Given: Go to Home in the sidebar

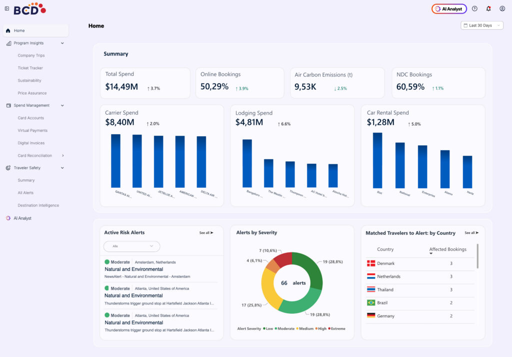Looking at the screenshot, I should (x=36, y=31).
